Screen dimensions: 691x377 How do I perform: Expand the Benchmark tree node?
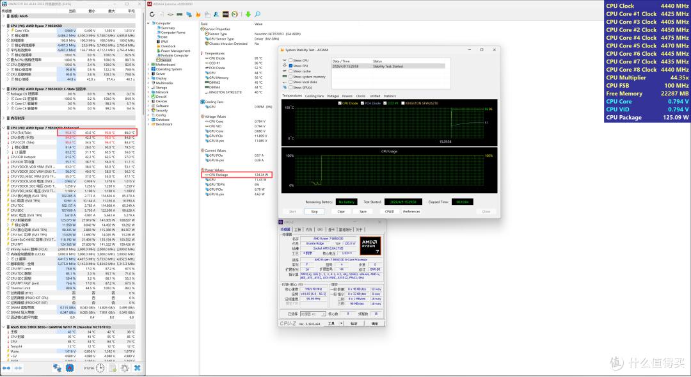pyautogui.click(x=148, y=124)
